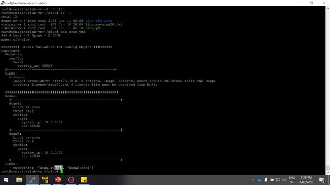Screen dimensions: 330x185
Task: Click the "cat sros.yml" command text
Action: [x=73, y=32]
